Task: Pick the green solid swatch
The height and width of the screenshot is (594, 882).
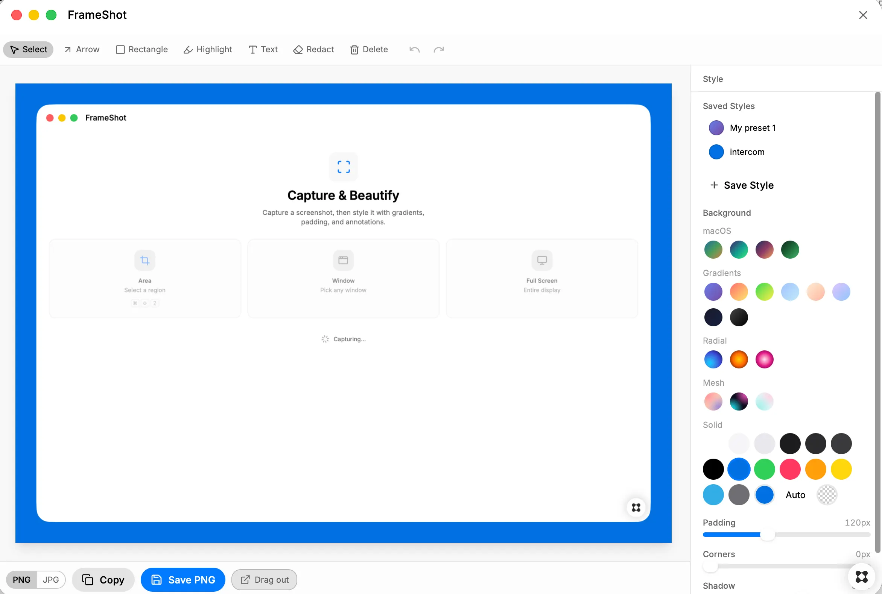Action: click(x=765, y=469)
